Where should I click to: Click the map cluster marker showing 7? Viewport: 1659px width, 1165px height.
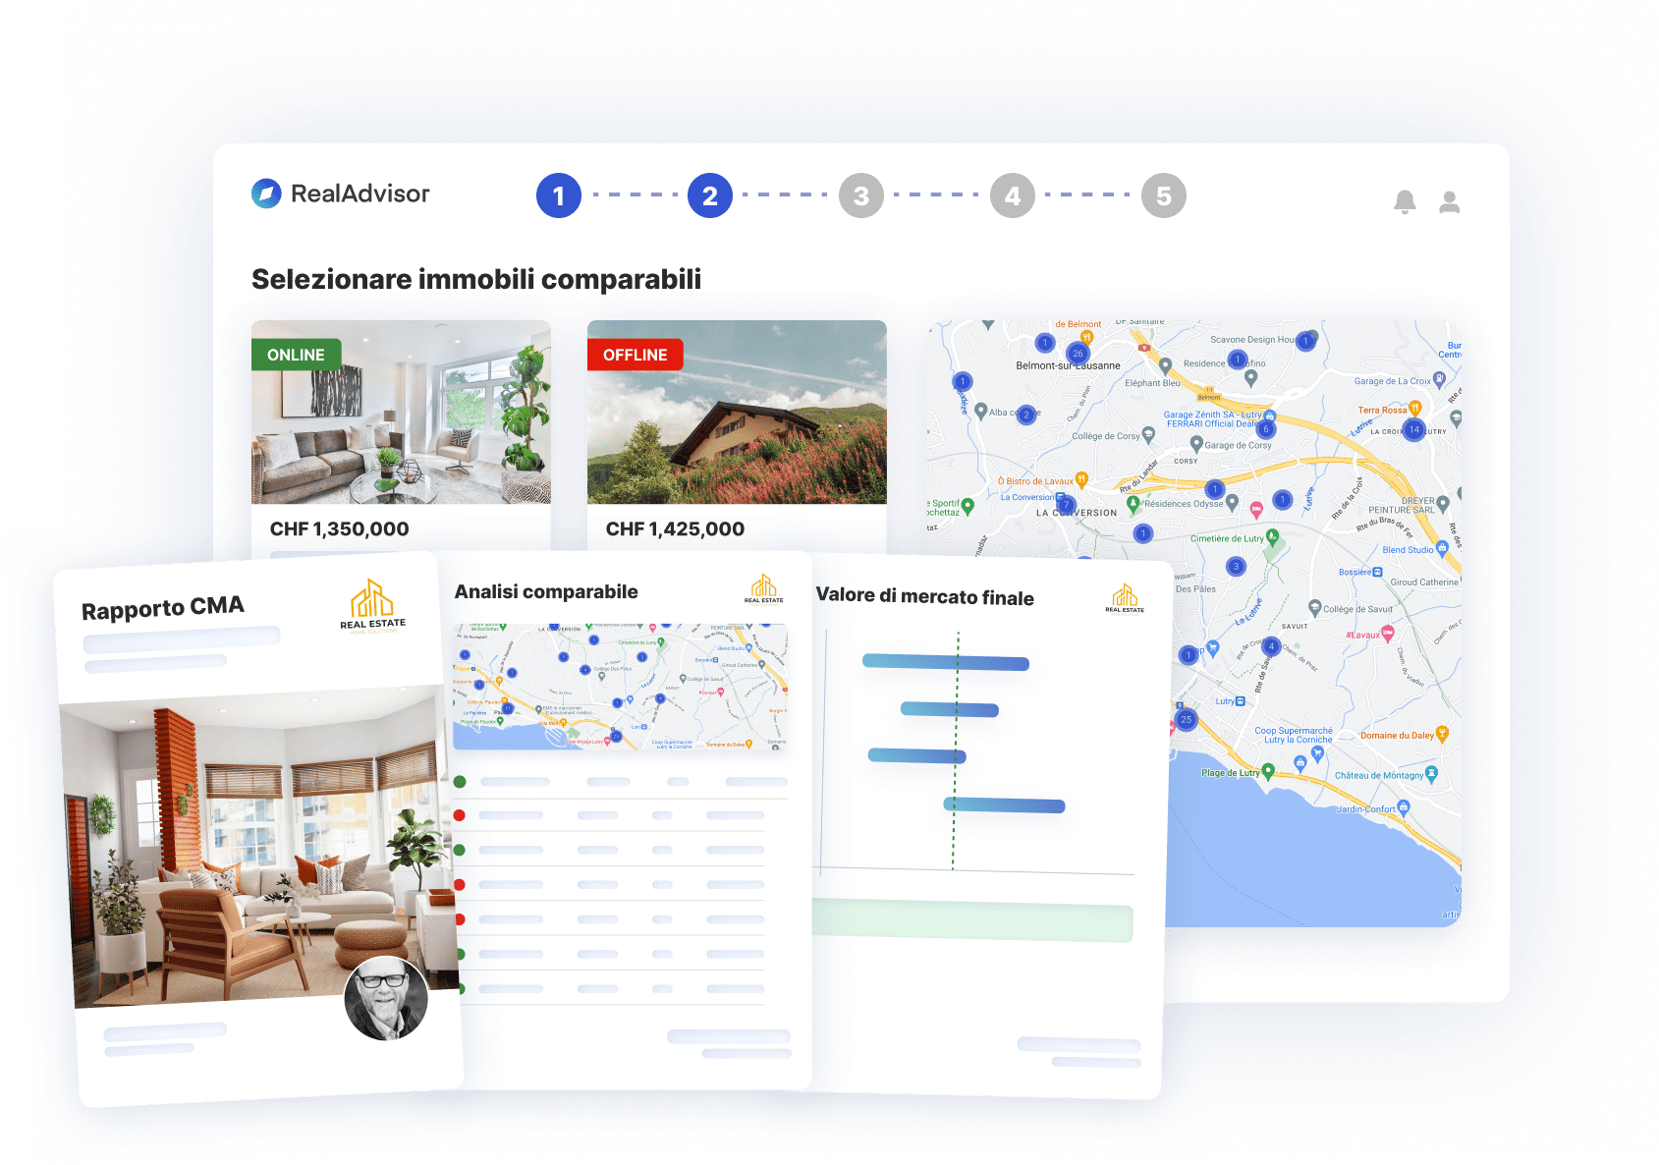pyautogui.click(x=1066, y=504)
